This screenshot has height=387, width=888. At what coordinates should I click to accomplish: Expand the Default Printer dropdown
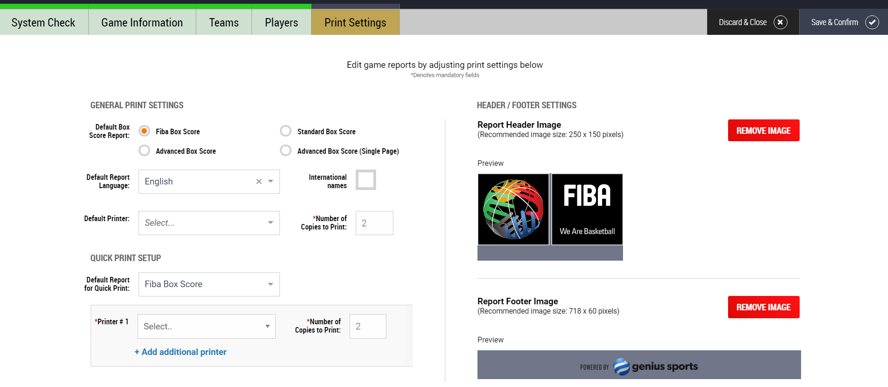pyautogui.click(x=209, y=223)
